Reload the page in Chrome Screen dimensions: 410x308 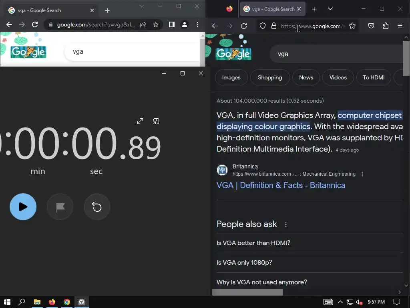tap(35, 24)
